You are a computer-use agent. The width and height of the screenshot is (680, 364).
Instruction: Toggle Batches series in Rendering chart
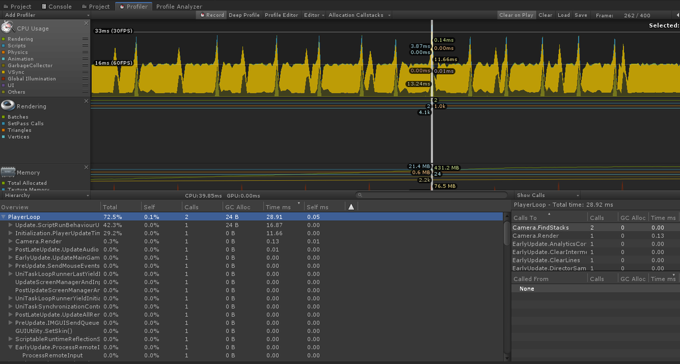click(15, 117)
